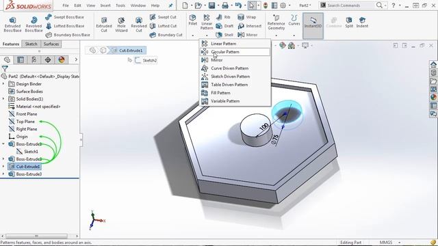Click the Linear Pattern toolbar icon
The width and height of the screenshot is (438, 246).
click(x=207, y=22)
